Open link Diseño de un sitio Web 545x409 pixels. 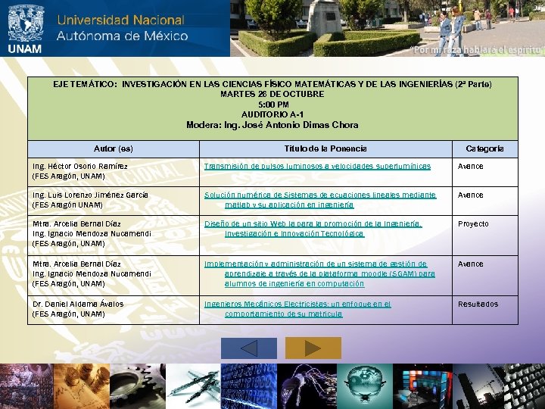pyautogui.click(x=313, y=229)
